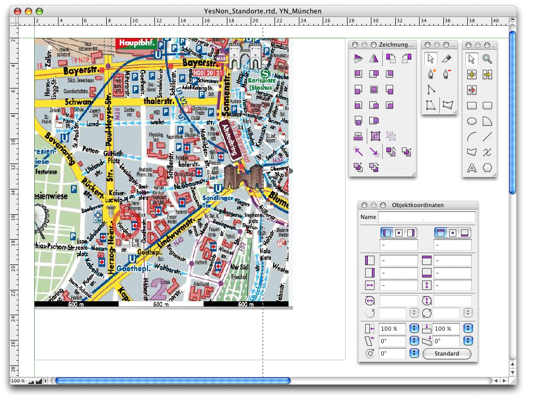533x397 pixels.
Task: Open horizontal scale 100 % stepper dropdown
Action: click(414, 329)
